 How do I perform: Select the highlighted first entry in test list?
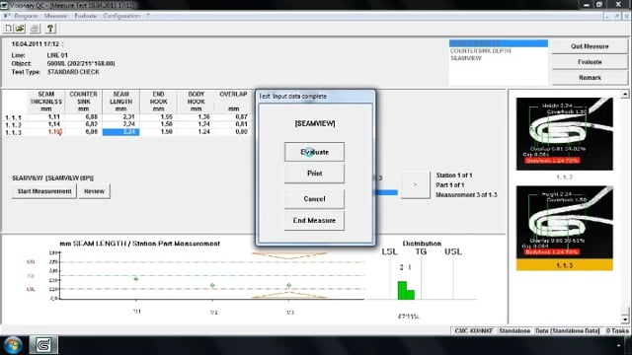tap(499, 43)
